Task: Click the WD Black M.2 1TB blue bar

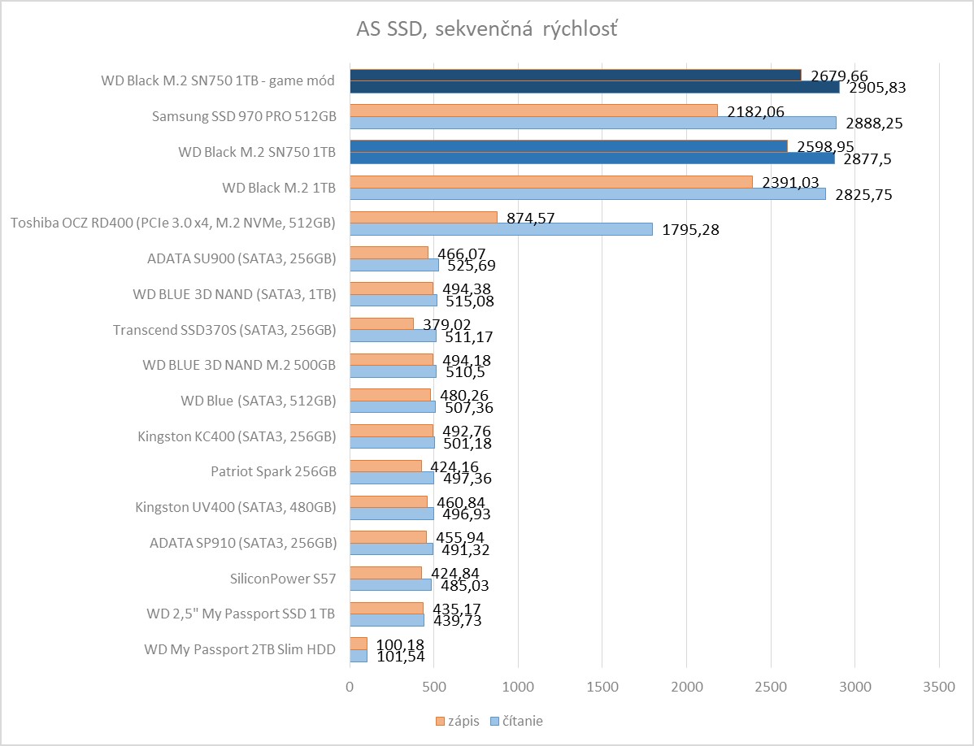Action: (588, 194)
